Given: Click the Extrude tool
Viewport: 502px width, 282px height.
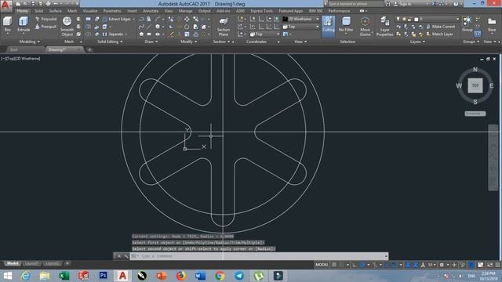Looking at the screenshot, I should (x=24, y=24).
